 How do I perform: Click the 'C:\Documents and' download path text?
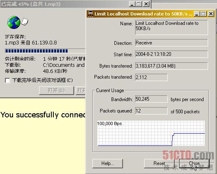click(64, 65)
